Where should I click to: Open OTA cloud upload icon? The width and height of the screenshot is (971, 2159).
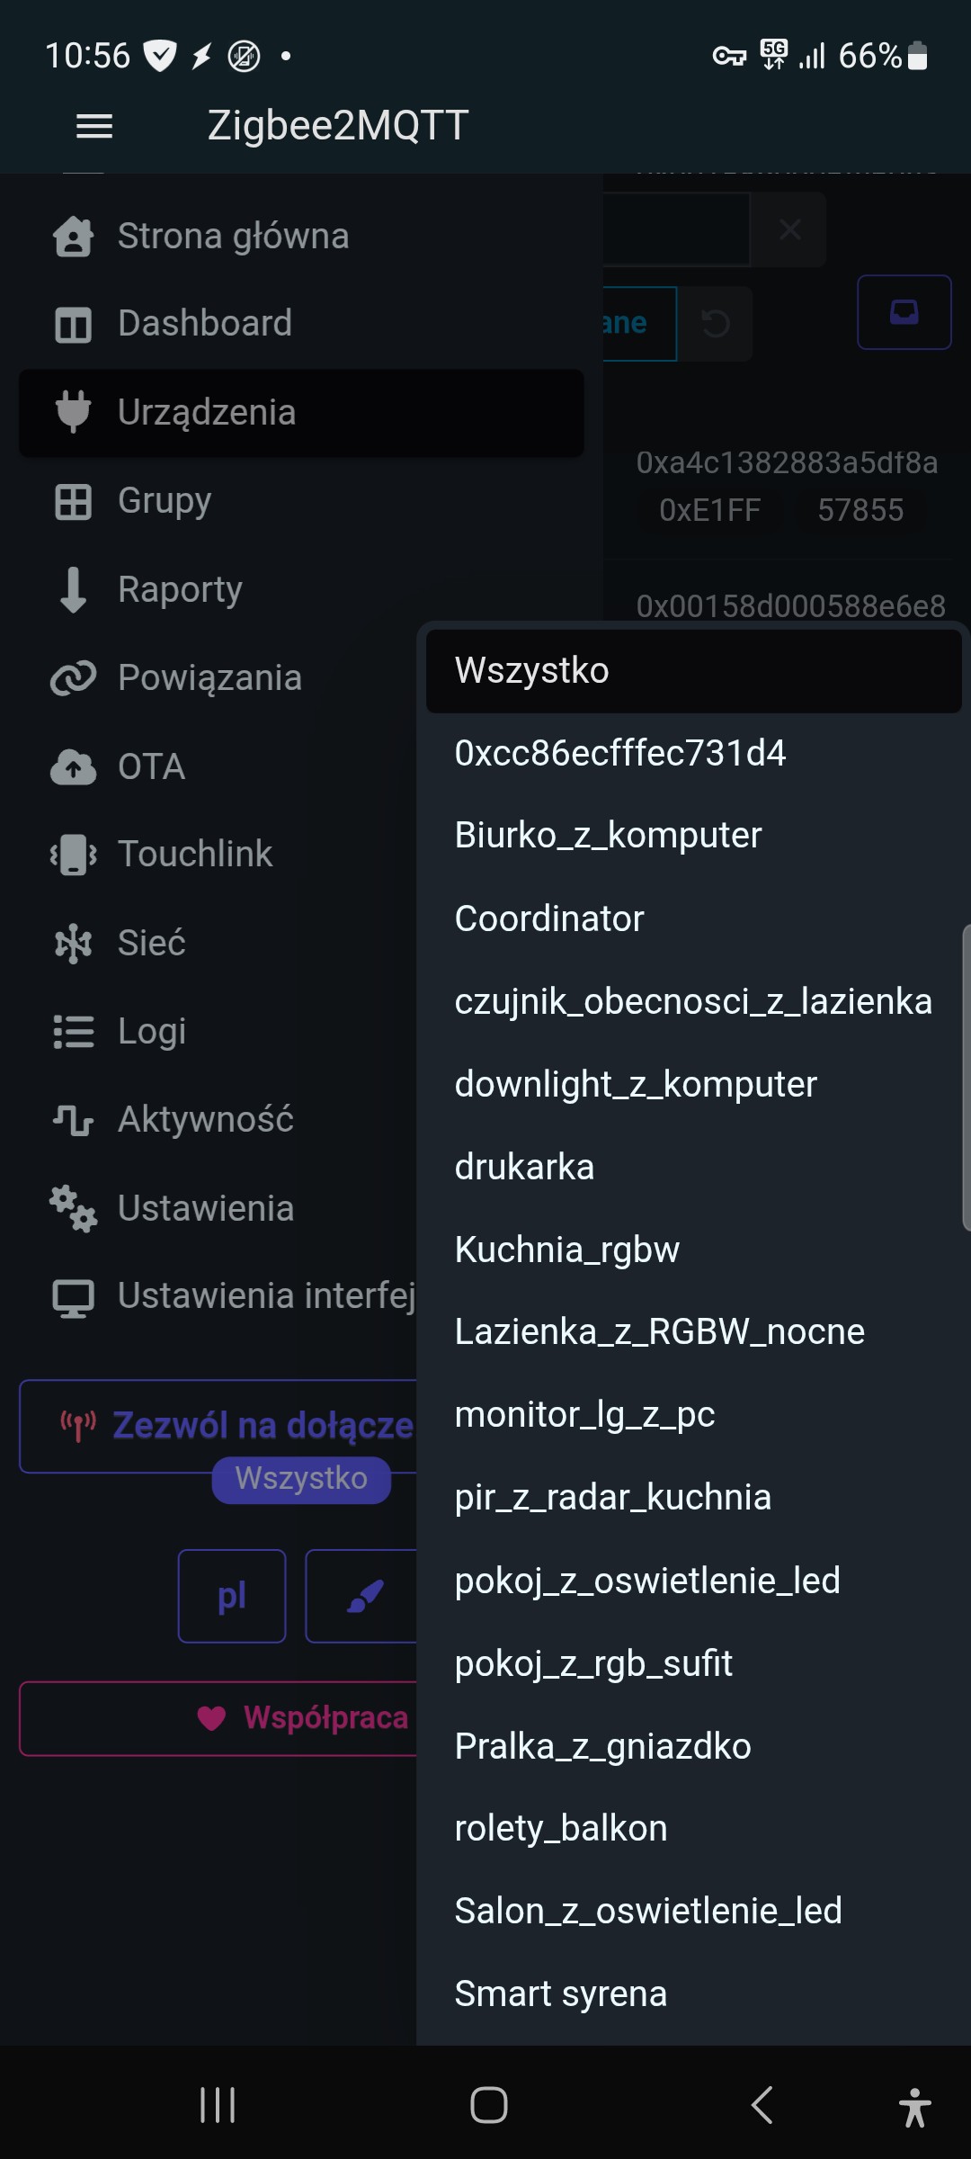click(73, 767)
